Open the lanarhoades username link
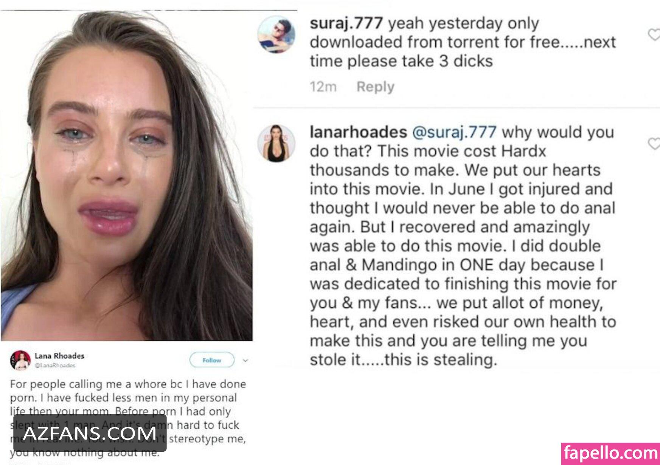This screenshot has height=465, width=660. point(358,132)
